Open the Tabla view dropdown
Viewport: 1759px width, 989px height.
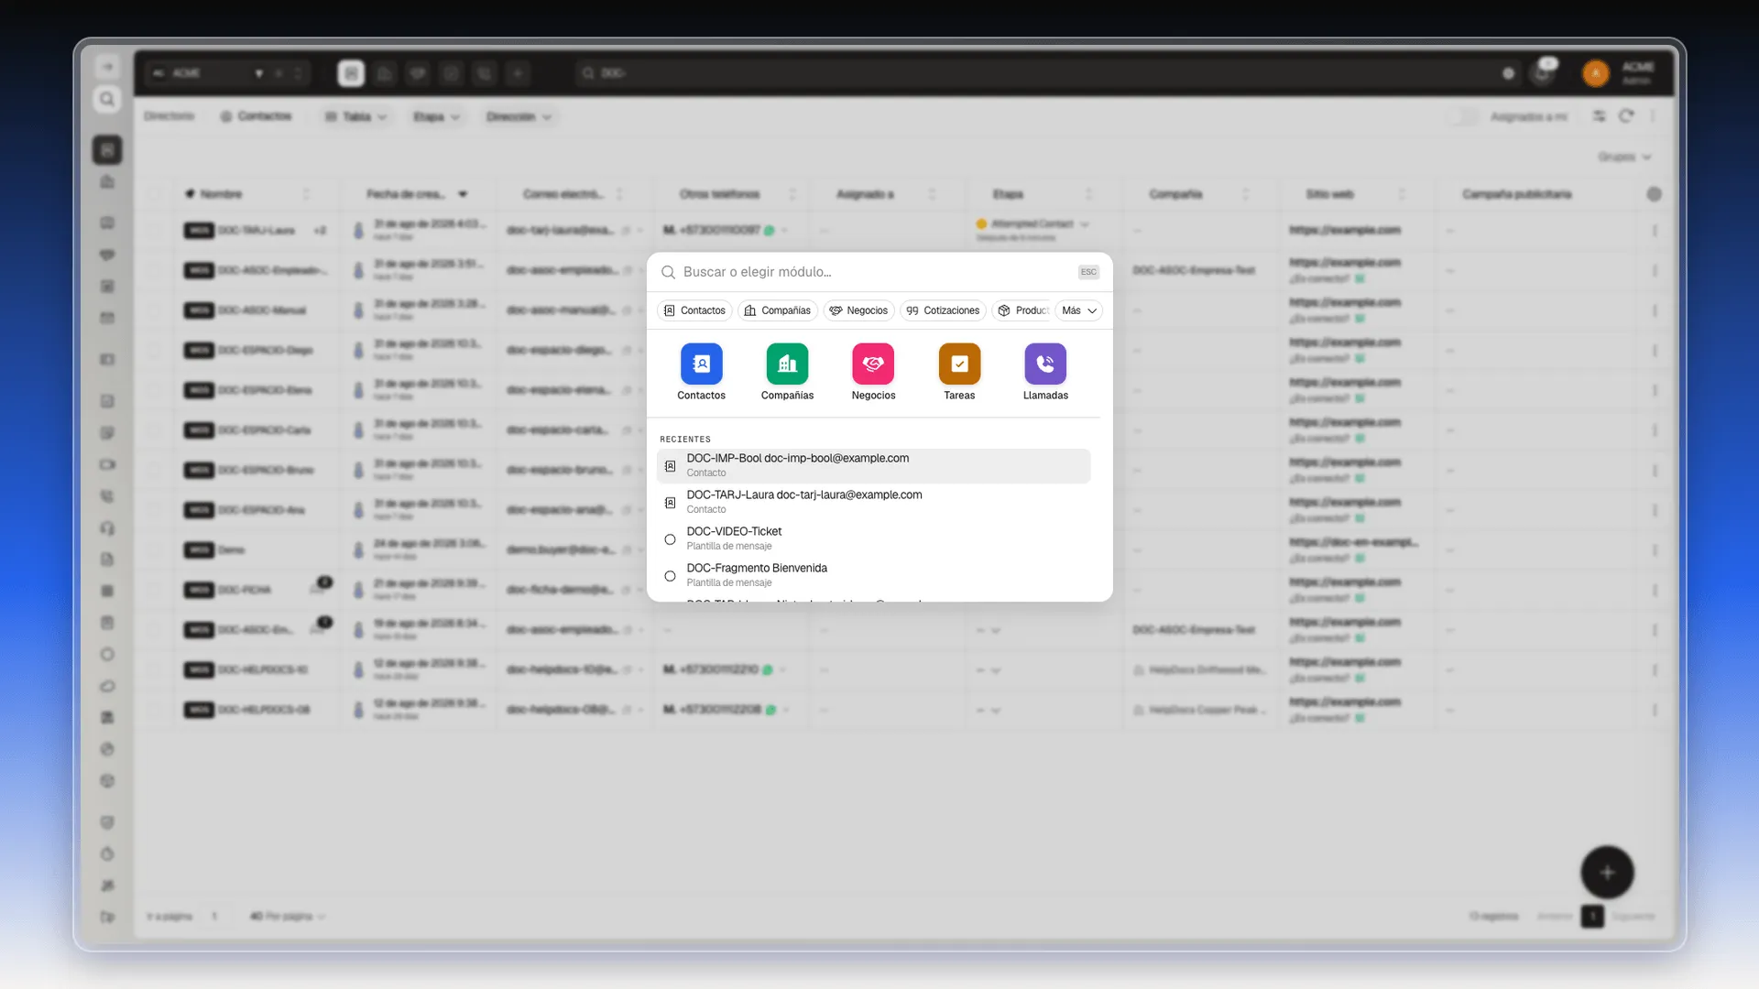pyautogui.click(x=356, y=116)
